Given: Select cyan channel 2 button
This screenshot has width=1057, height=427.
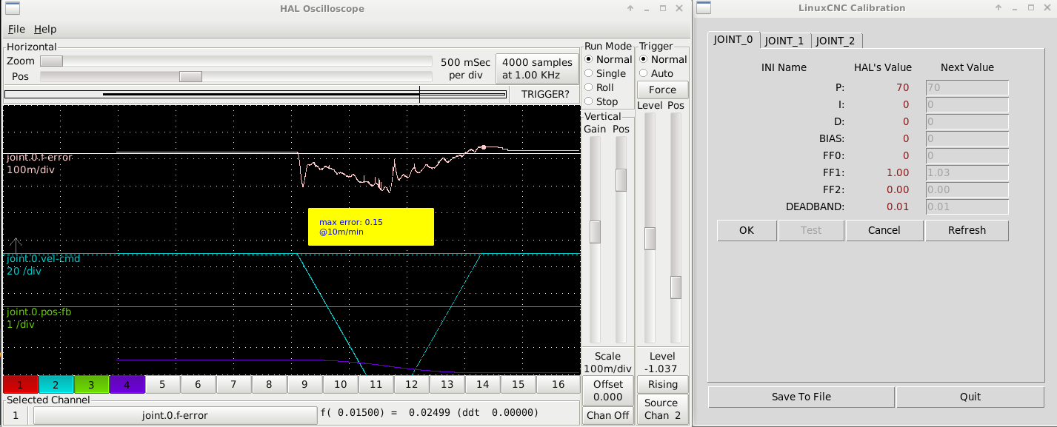Looking at the screenshot, I should coord(56,384).
